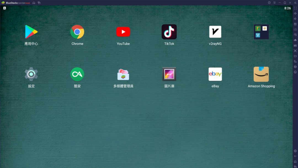Open the YouTube app
Image resolution: width=298 pixels, height=168 pixels.
(x=123, y=32)
